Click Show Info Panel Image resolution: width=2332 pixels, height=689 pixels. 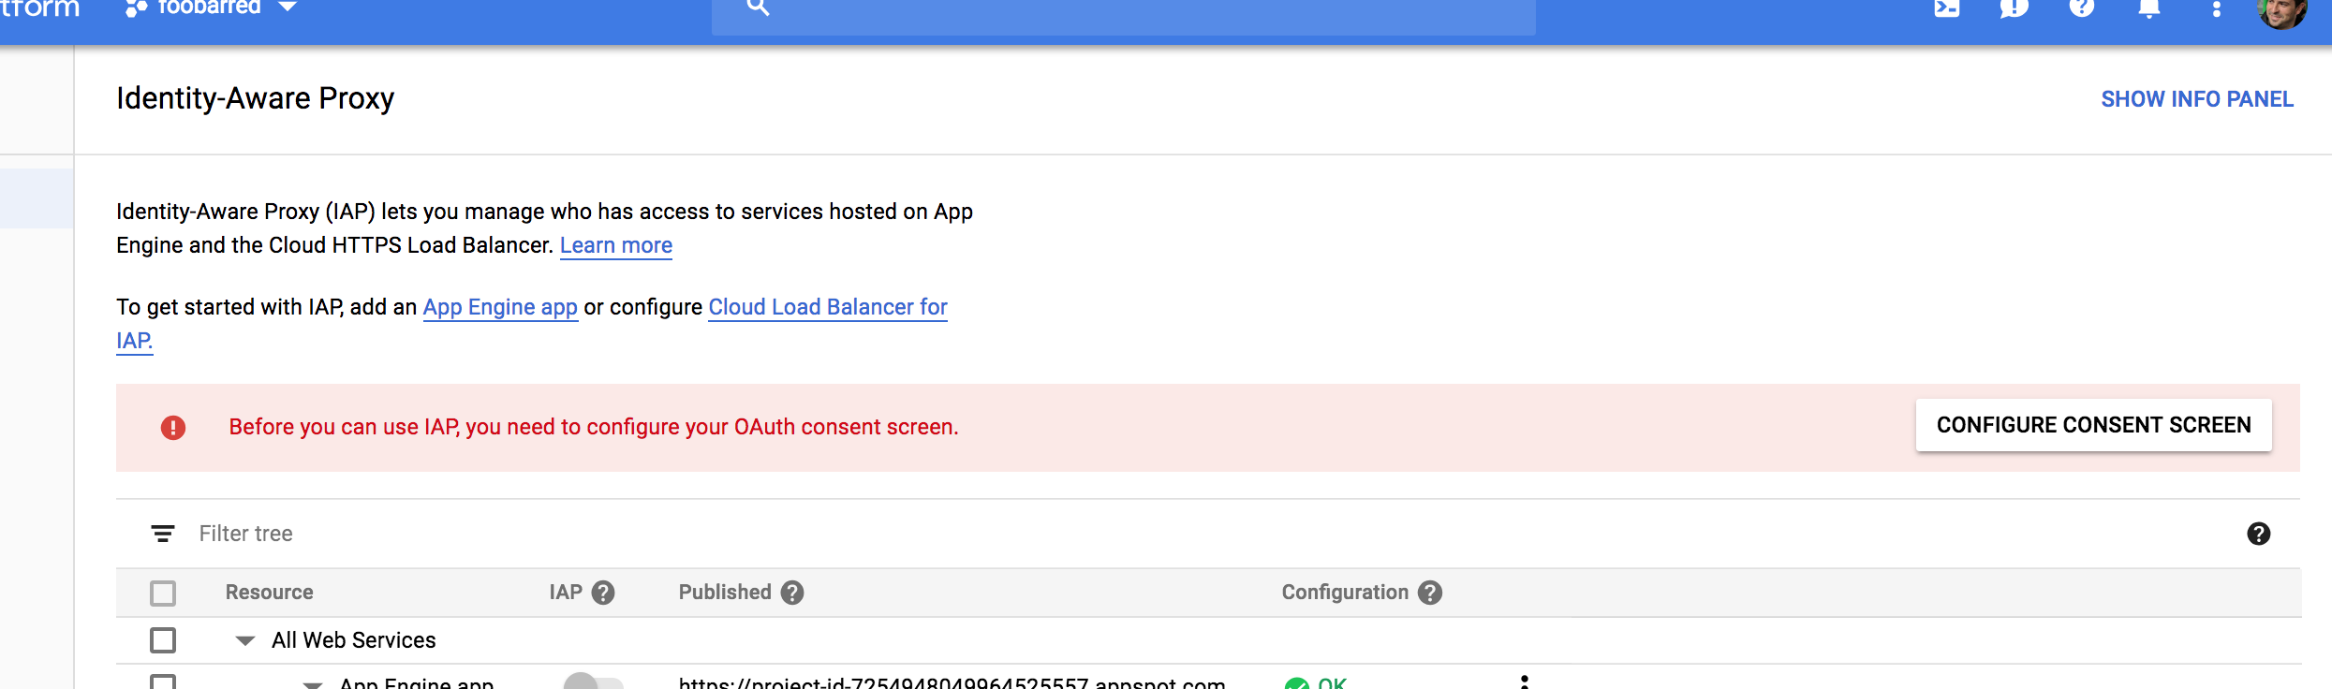2196,99
